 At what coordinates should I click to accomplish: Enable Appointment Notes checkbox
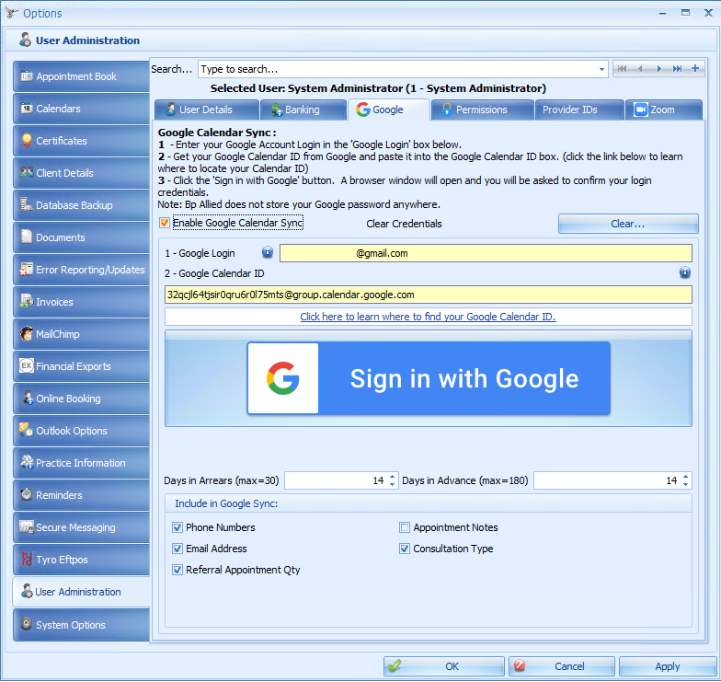tap(405, 527)
